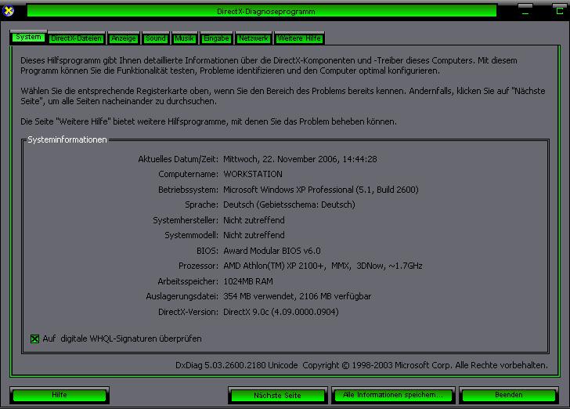Click the Betriebssystem label
This screenshot has height=409, width=570.
pos(188,190)
